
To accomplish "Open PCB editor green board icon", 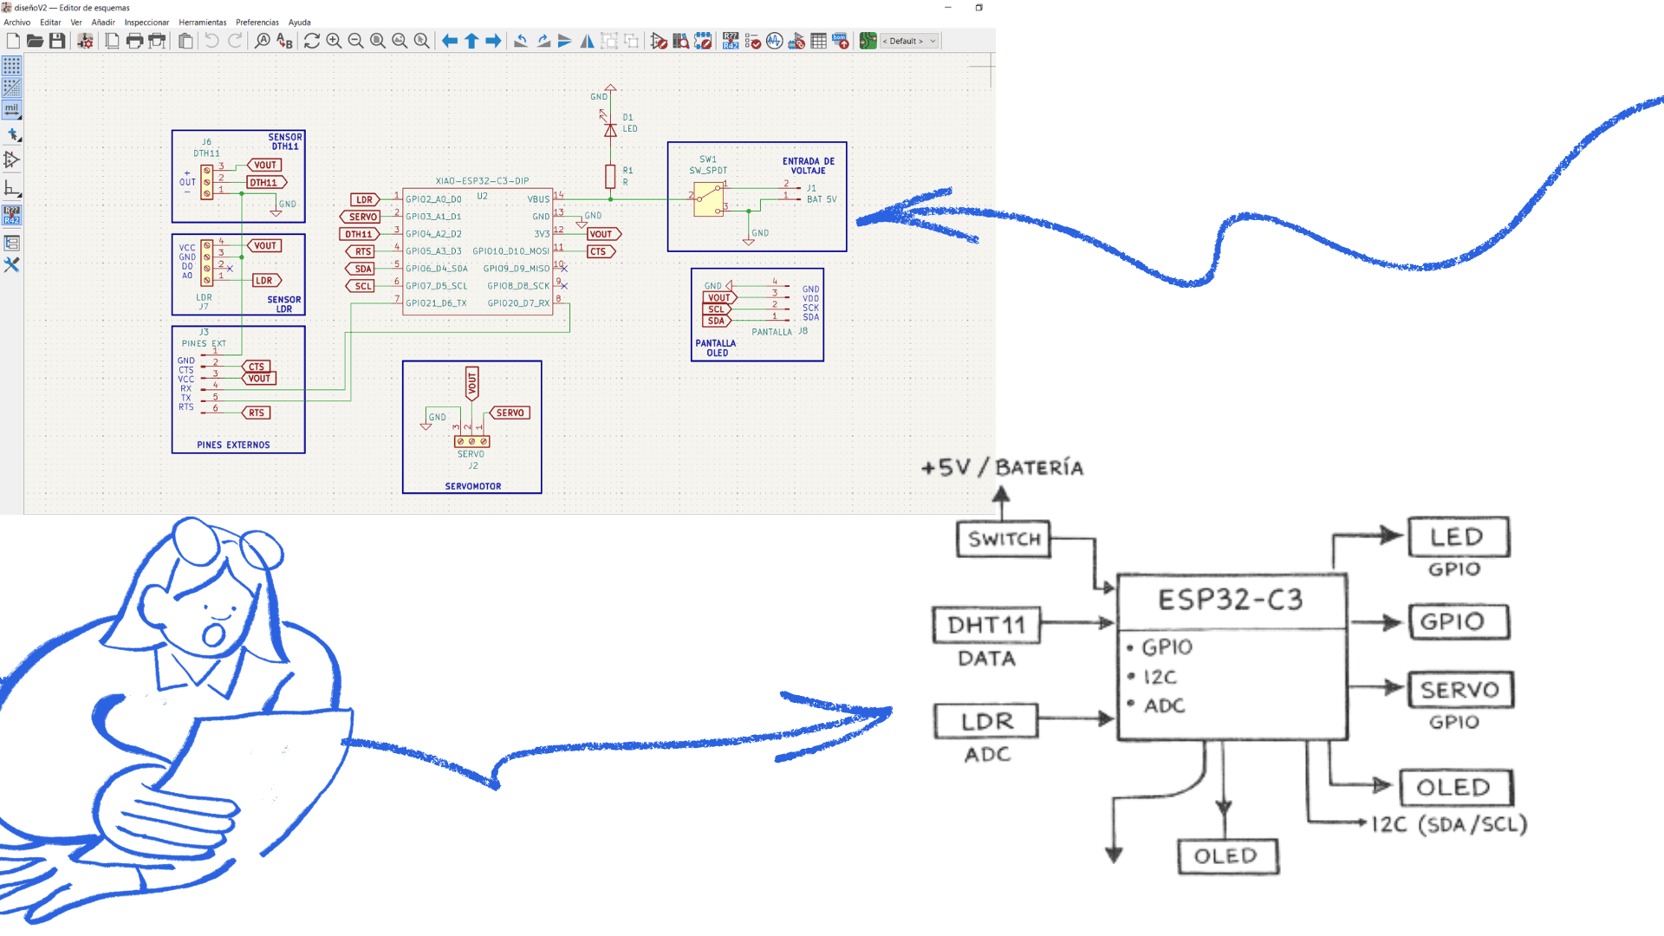I will pyautogui.click(x=868, y=41).
